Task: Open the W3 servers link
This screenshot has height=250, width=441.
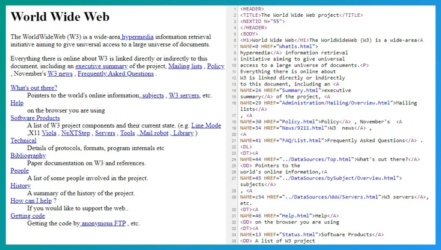Action: 184,95
